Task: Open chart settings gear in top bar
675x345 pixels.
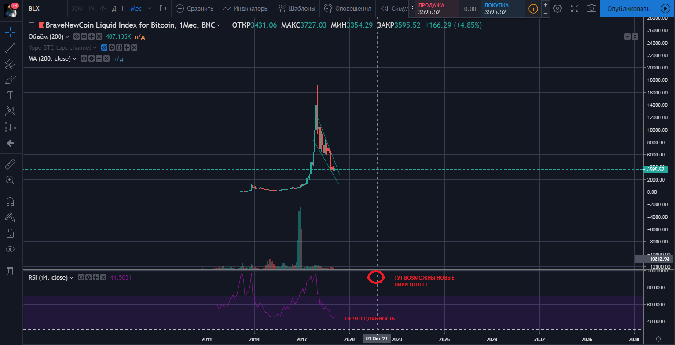Action: tap(558, 8)
